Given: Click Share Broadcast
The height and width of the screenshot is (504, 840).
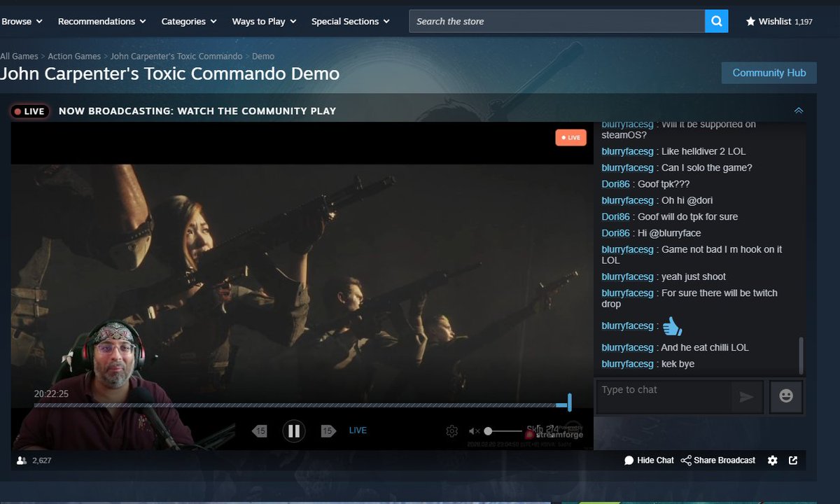Looking at the screenshot, I should pos(718,461).
